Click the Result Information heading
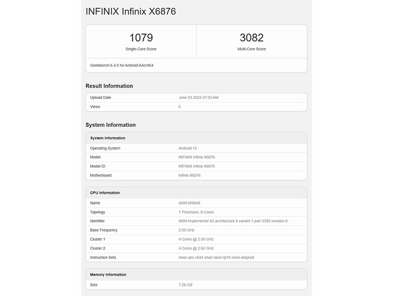This screenshot has height=296, width=393. pos(109,86)
